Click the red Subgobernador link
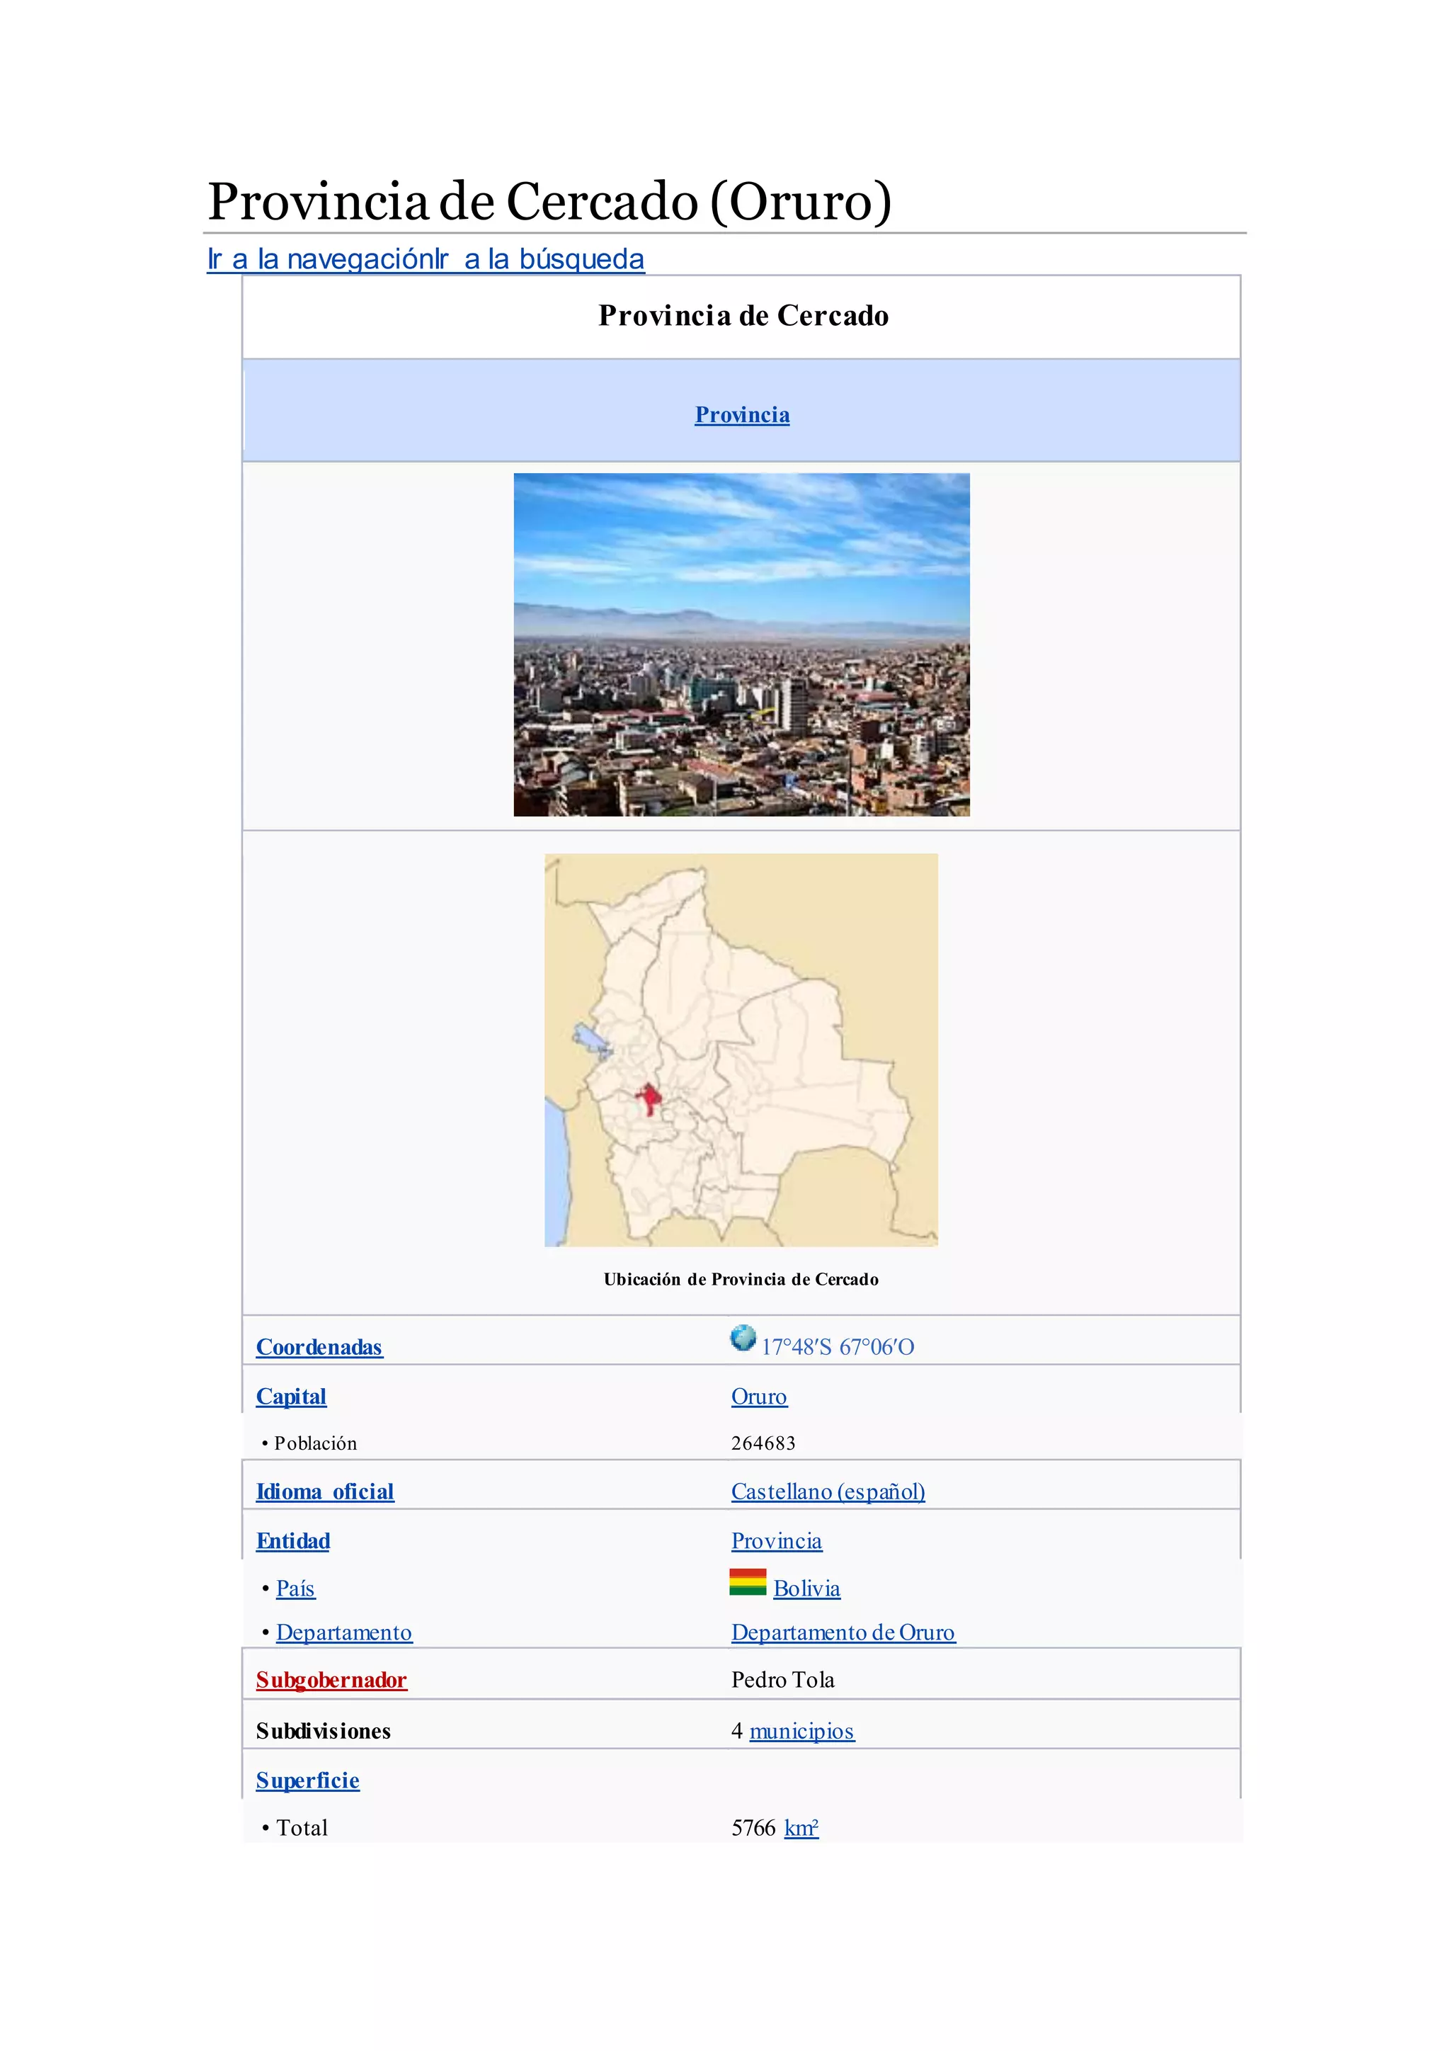Viewport: 1450px width, 2051px height. (x=331, y=1681)
